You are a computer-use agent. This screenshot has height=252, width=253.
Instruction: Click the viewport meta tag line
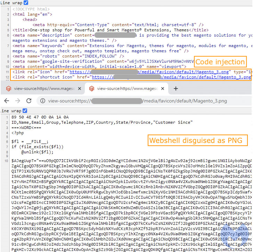[99, 67]
